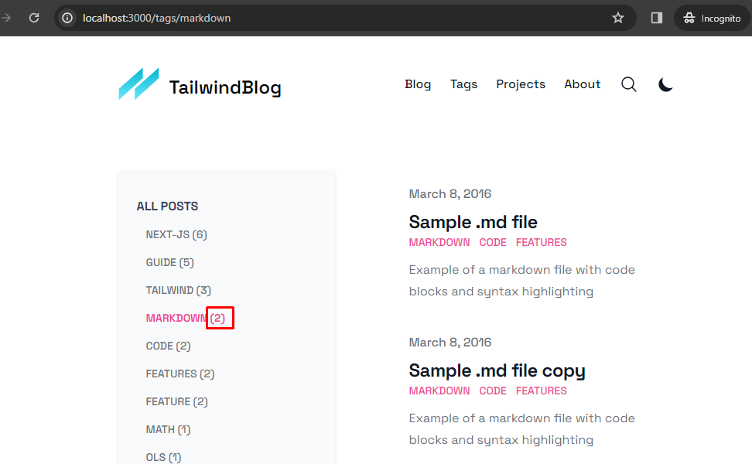This screenshot has width=752, height=464.
Task: Filter posts by the TAILWIND (3) tag
Action: coord(178,290)
